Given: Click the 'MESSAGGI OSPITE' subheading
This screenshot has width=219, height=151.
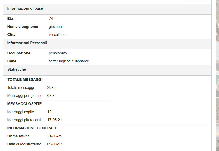Looking at the screenshot, I should pos(25,104).
